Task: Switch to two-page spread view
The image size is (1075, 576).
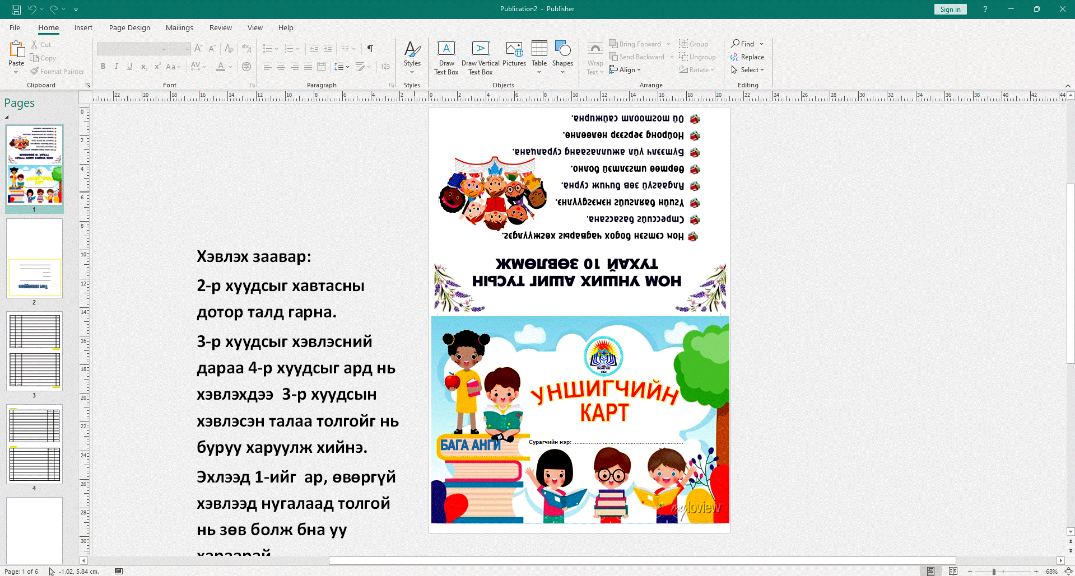Action: (x=953, y=571)
